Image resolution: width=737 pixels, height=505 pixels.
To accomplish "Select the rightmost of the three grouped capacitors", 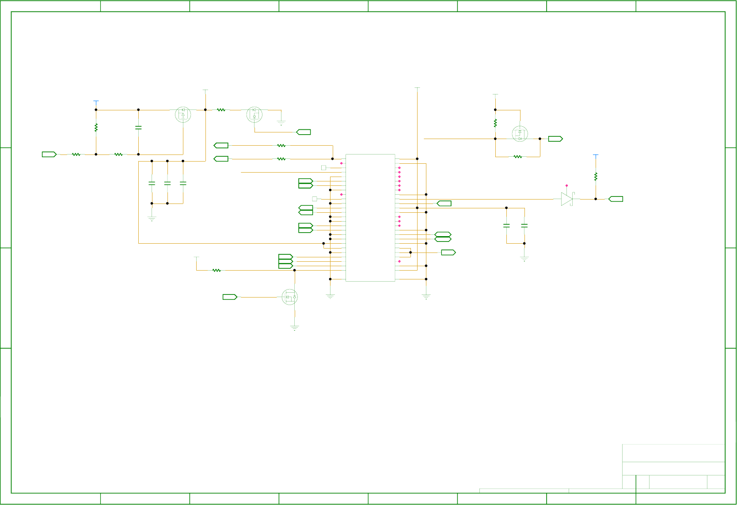I will click(x=183, y=183).
